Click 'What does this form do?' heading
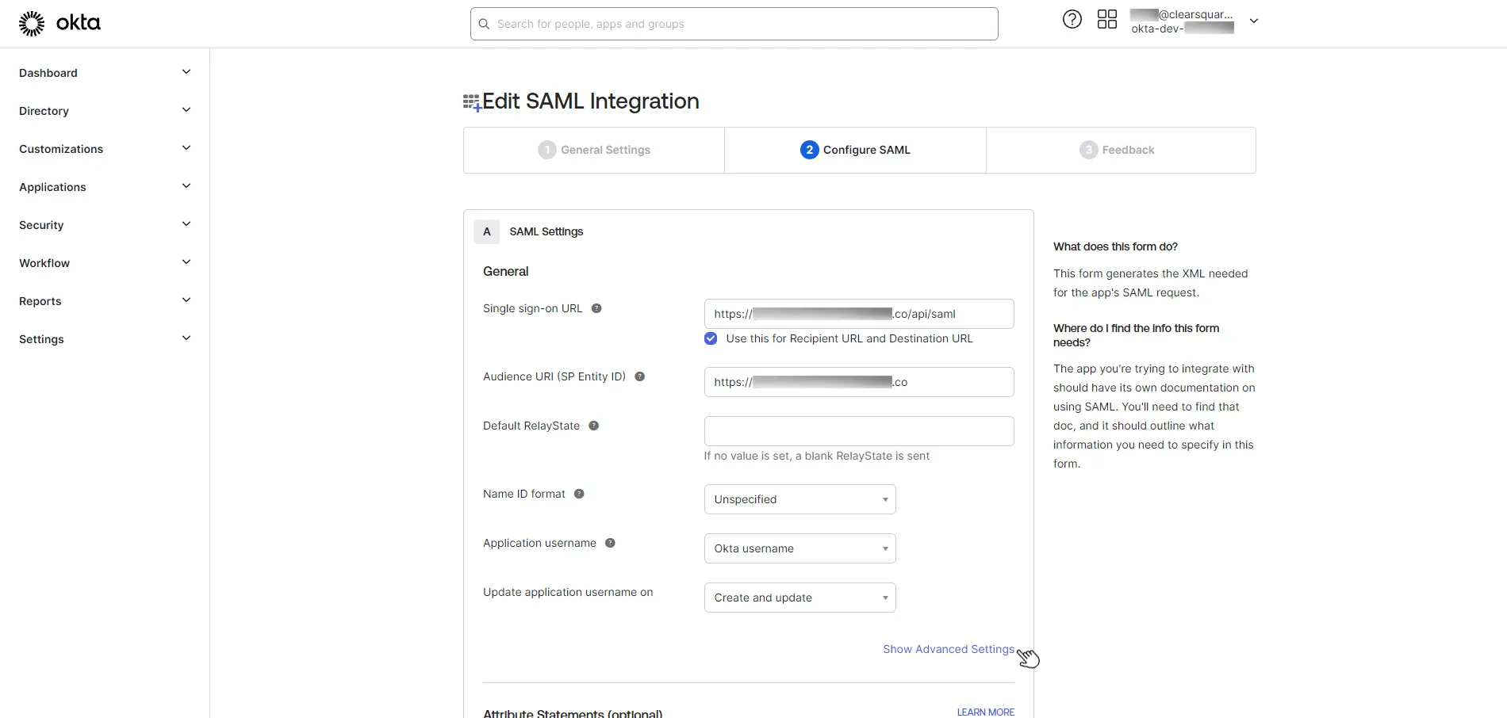Image resolution: width=1507 pixels, height=718 pixels. point(1115,246)
